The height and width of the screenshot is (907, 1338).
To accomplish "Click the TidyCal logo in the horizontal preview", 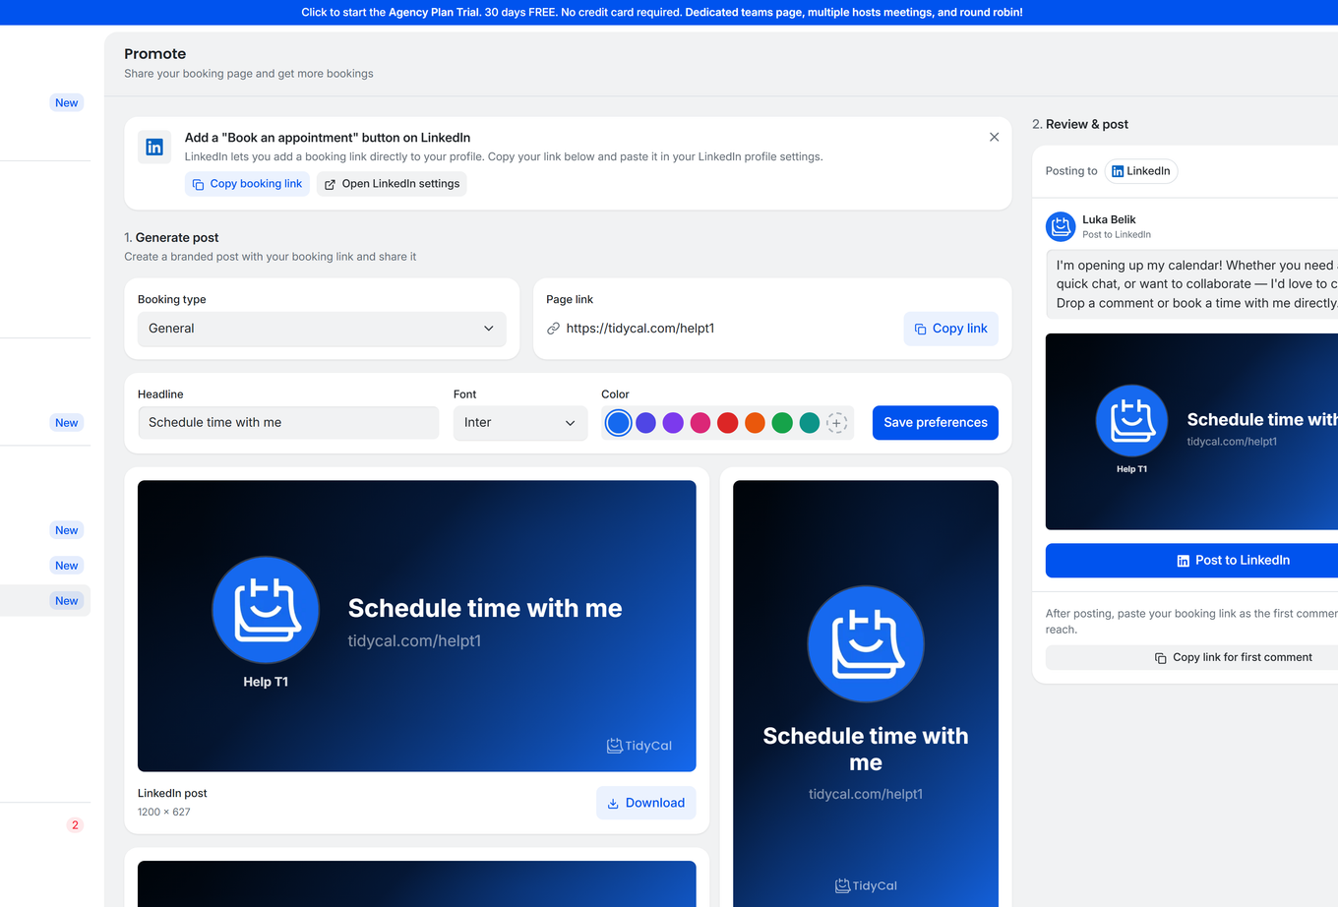I will click(639, 746).
